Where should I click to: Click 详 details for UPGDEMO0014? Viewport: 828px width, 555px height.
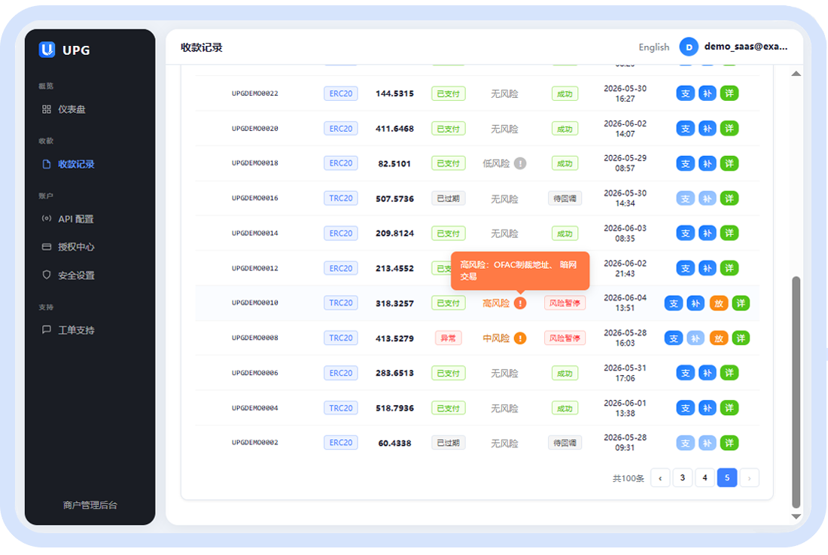click(729, 233)
